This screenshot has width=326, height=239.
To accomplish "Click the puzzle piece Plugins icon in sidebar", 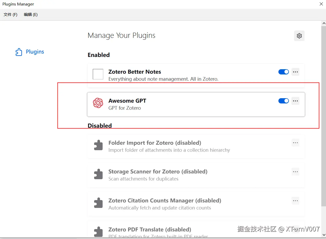I will pos(19,52).
